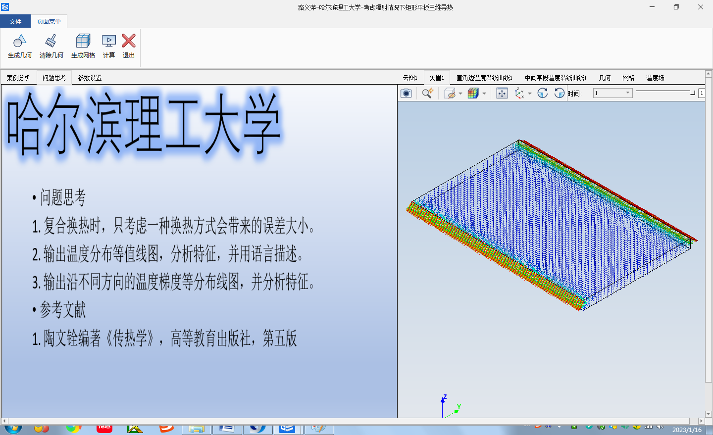Click the application logo in the title bar
The image size is (713, 435).
tap(5, 7)
